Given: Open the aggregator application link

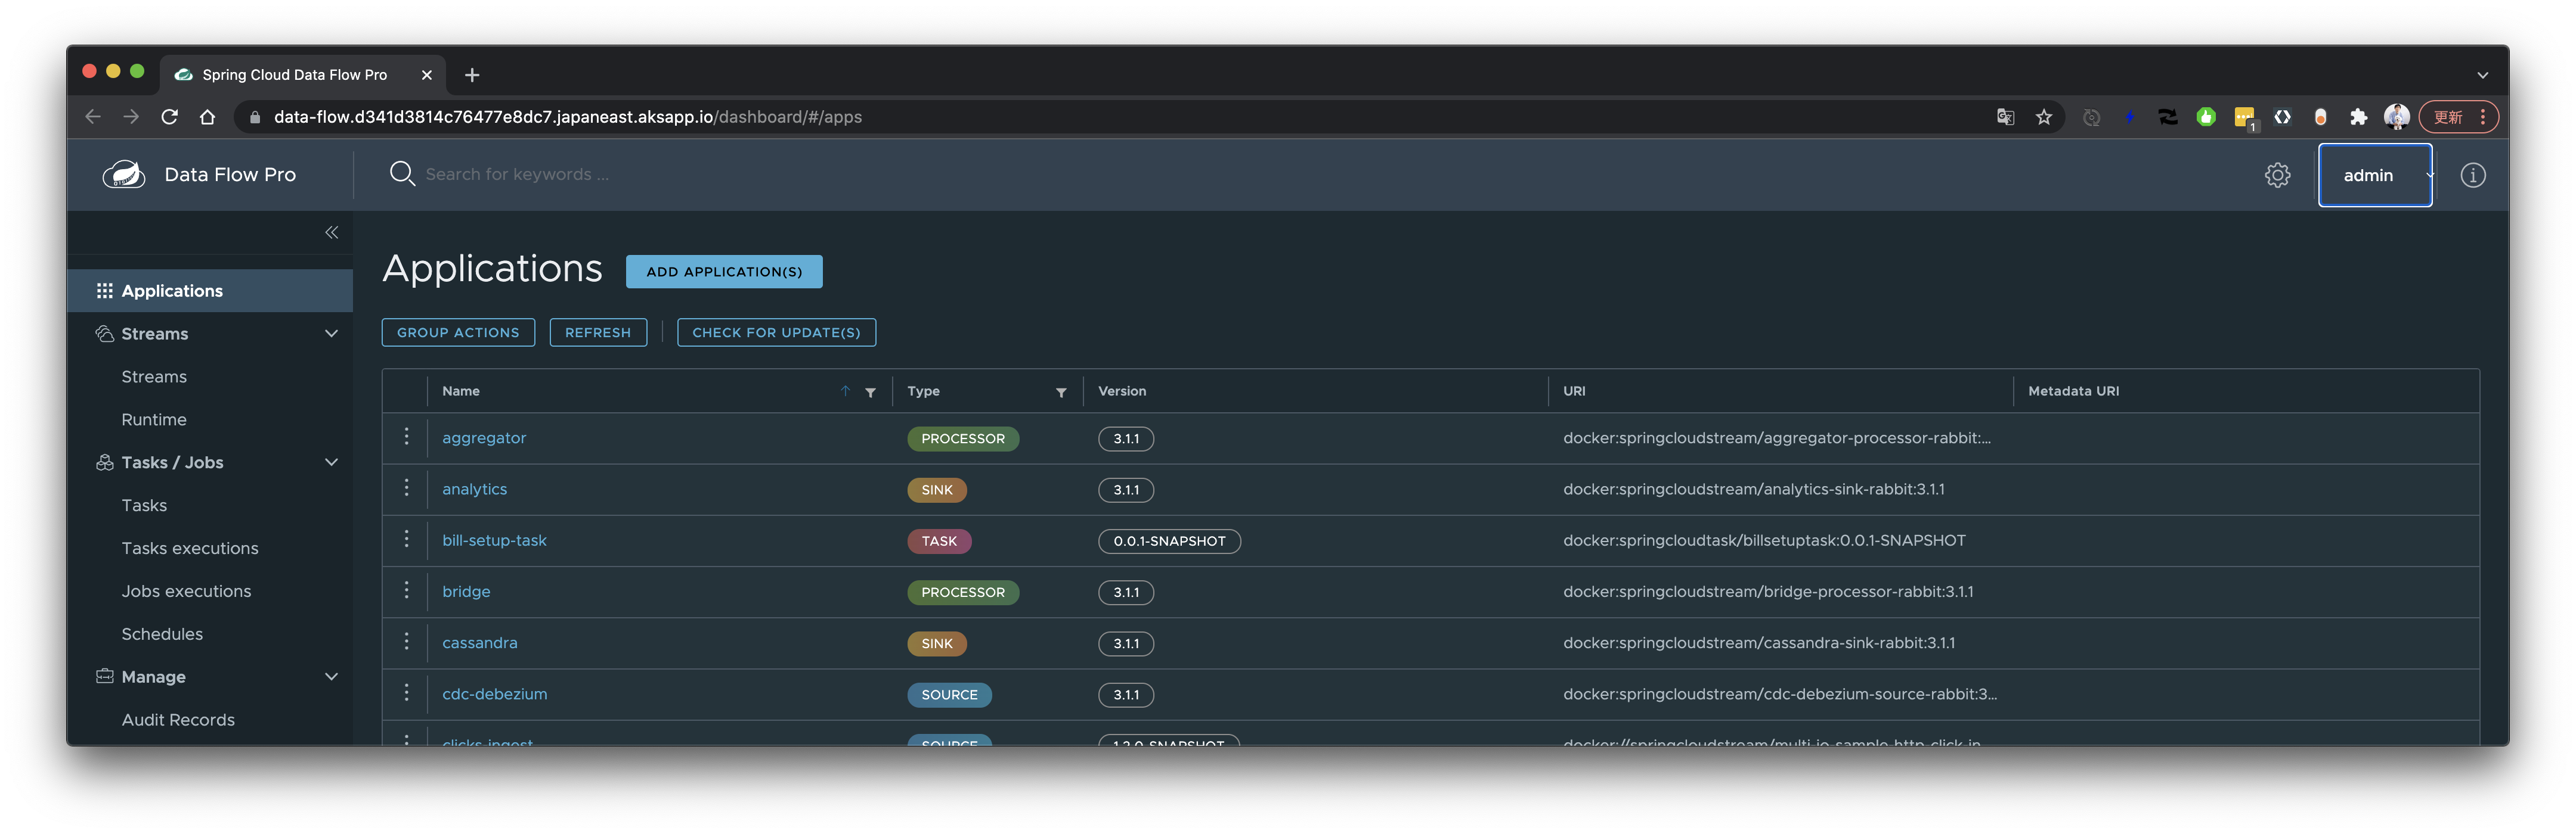Looking at the screenshot, I should 484,437.
